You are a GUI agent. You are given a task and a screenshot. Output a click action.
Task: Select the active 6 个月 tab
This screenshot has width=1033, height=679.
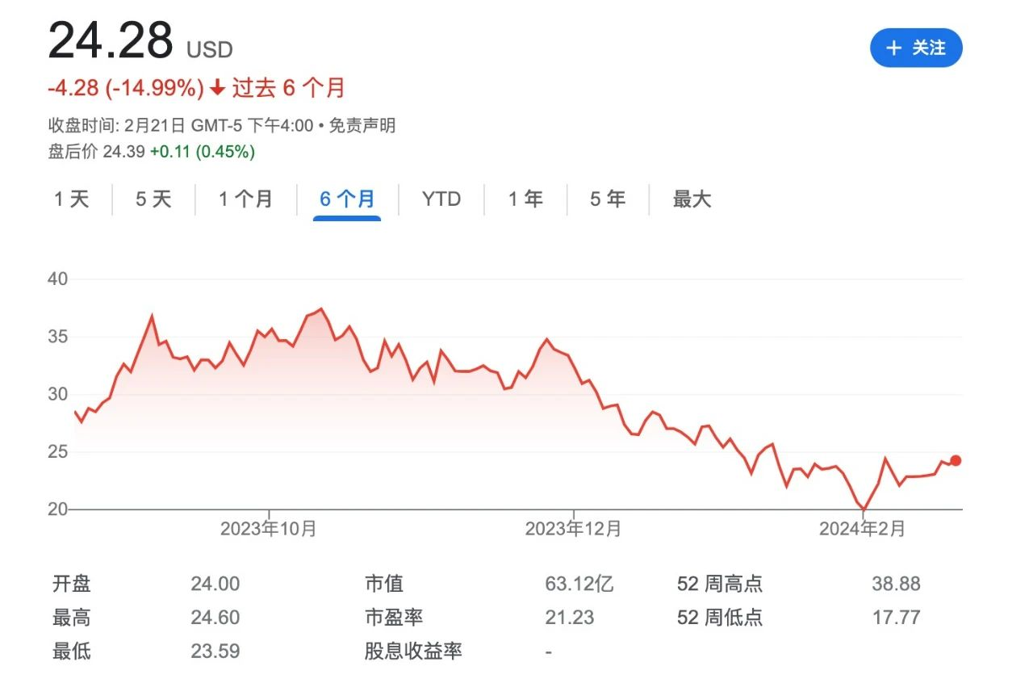(347, 199)
